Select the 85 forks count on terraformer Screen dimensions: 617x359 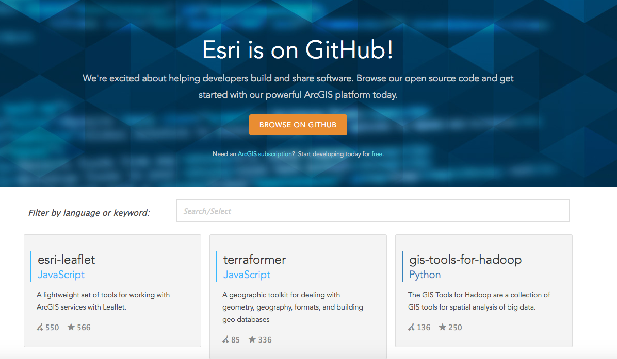pos(235,340)
